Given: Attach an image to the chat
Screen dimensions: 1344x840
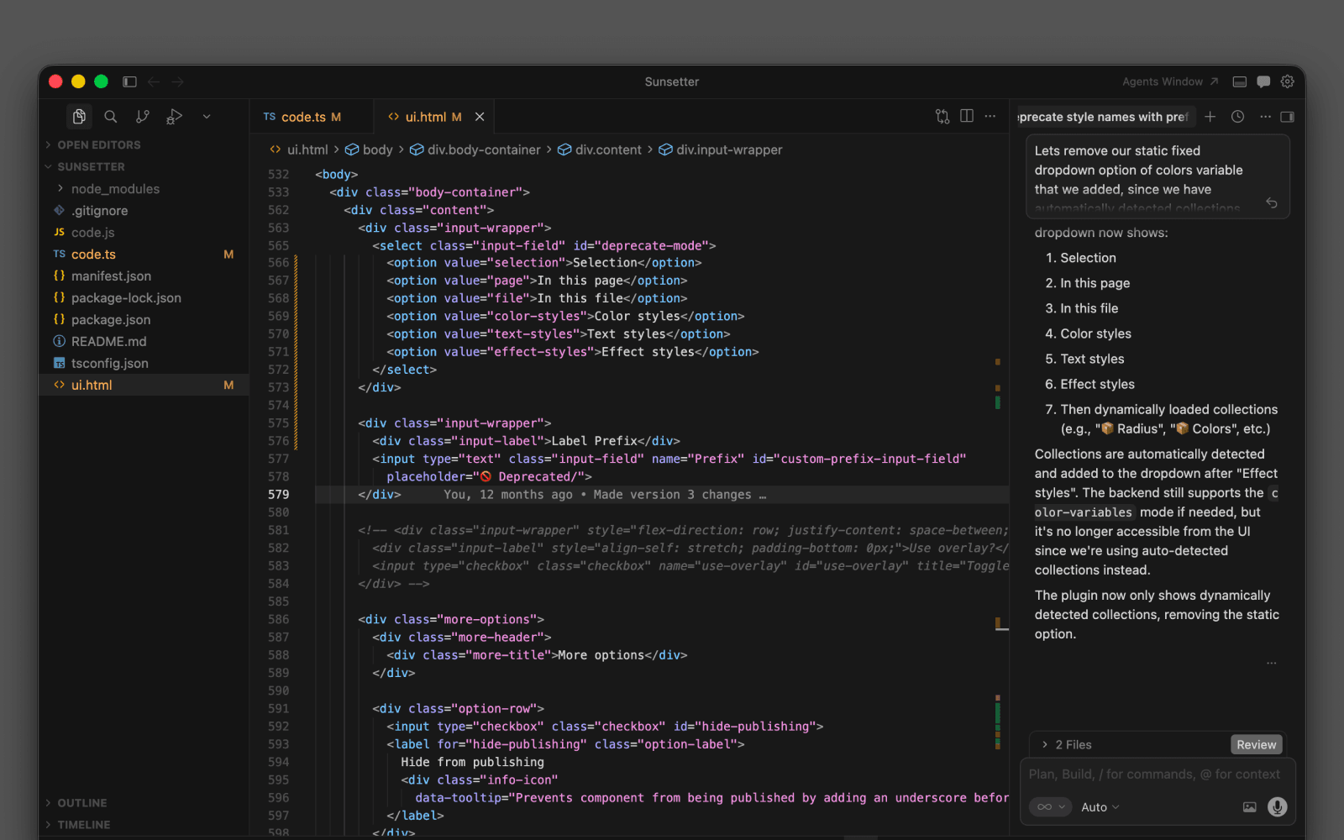Looking at the screenshot, I should pos(1250,807).
